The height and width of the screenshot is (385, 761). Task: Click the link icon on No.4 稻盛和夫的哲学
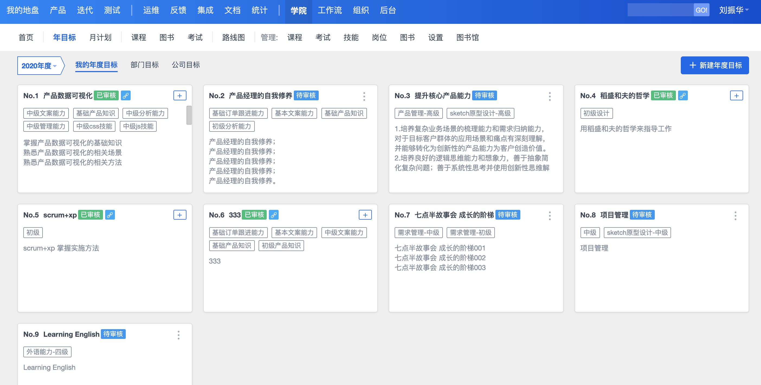(x=682, y=95)
